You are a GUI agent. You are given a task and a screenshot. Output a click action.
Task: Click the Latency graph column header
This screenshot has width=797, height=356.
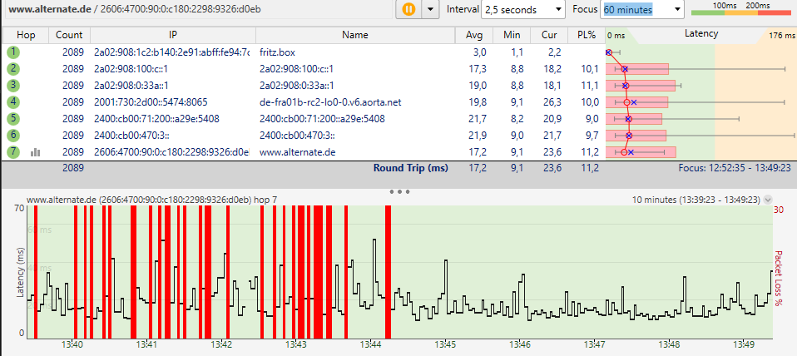(701, 34)
